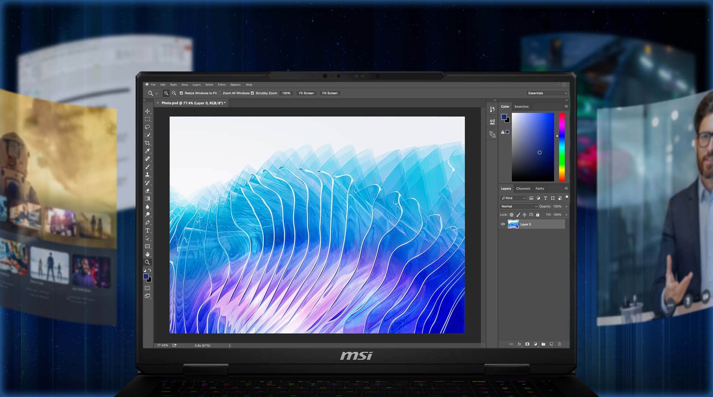Screen dimensions: 713x397
Task: Switch to the Channels tab
Action: point(523,189)
